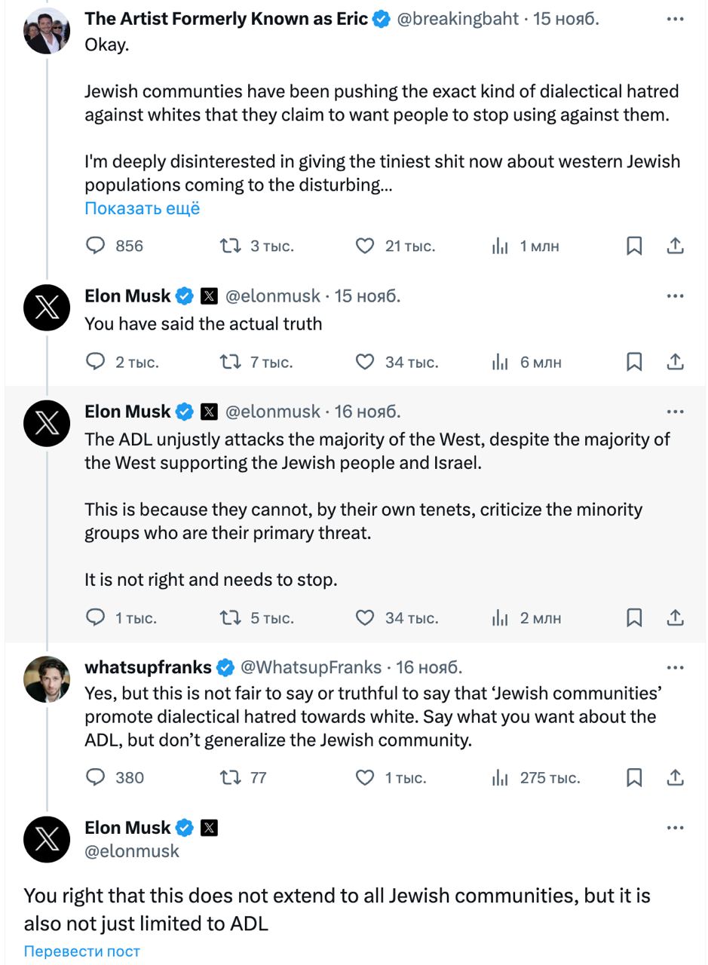Open analytics for whatsupfranks' reply
The image size is (708, 965).
coord(499,778)
